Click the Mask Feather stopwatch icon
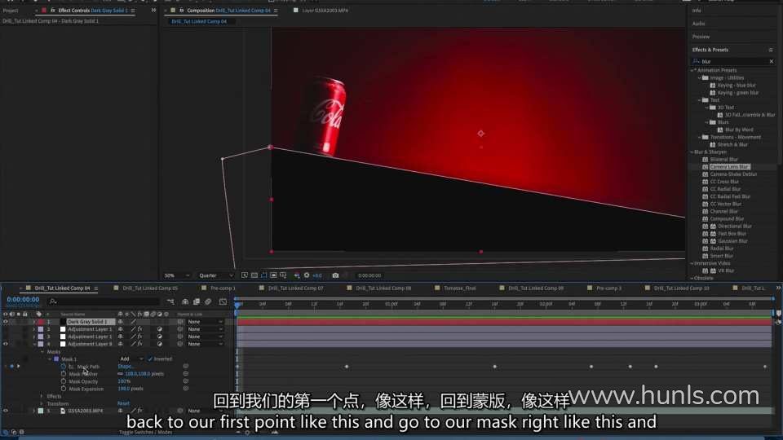783x440 pixels. pyautogui.click(x=64, y=374)
